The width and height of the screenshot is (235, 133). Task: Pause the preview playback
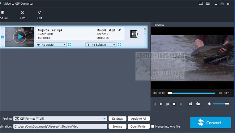tap(161, 104)
